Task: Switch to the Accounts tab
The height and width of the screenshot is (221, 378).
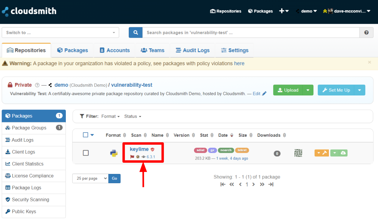Action: tap(115, 50)
